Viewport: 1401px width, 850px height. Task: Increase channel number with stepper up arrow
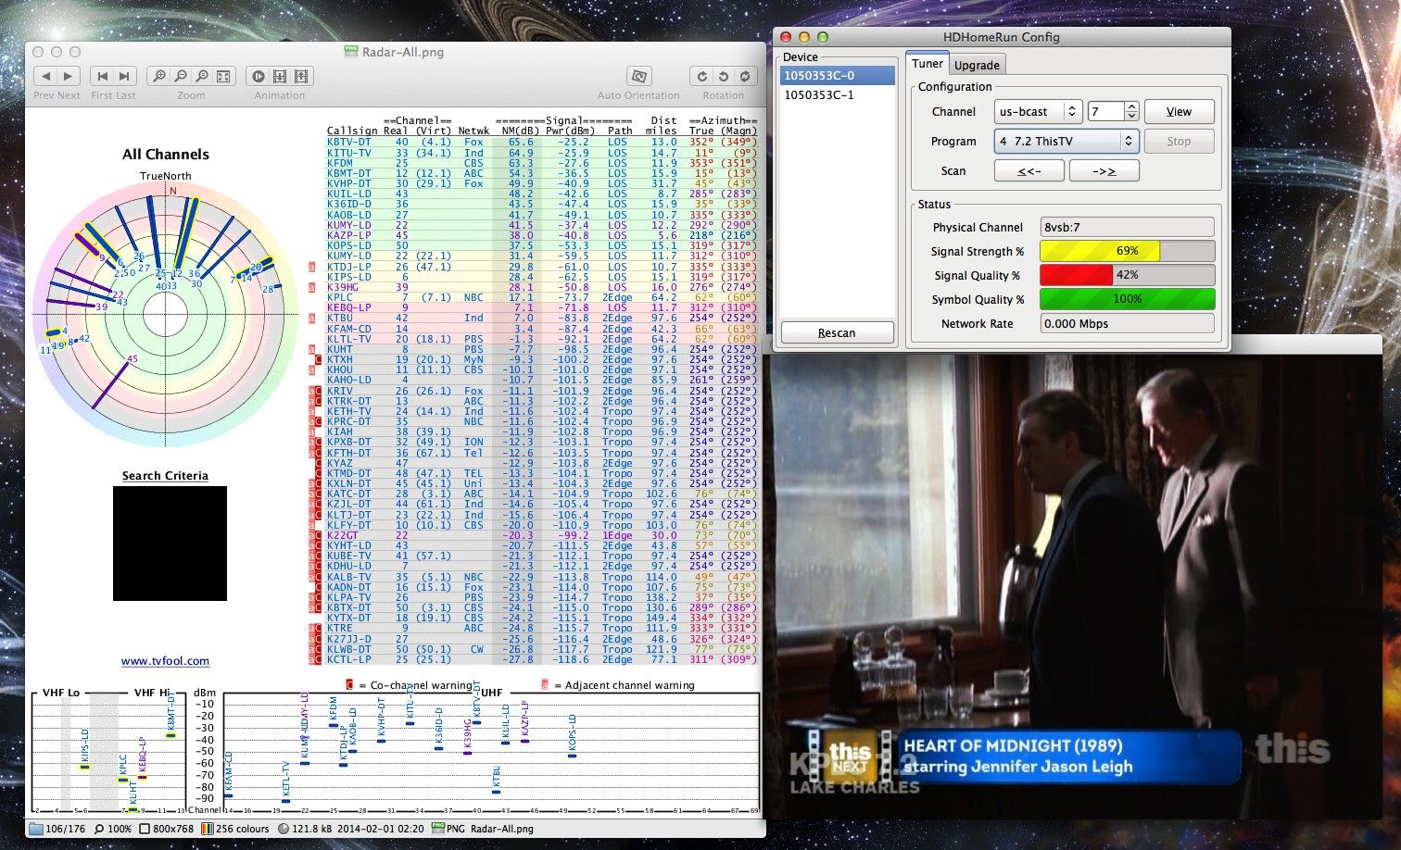coord(1131,106)
